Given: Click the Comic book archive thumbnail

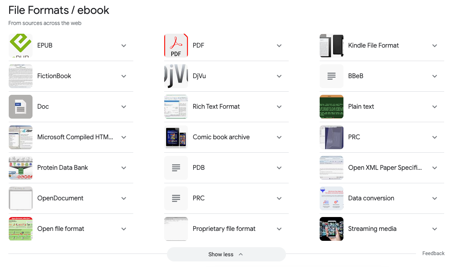Looking at the screenshot, I should 176,137.
